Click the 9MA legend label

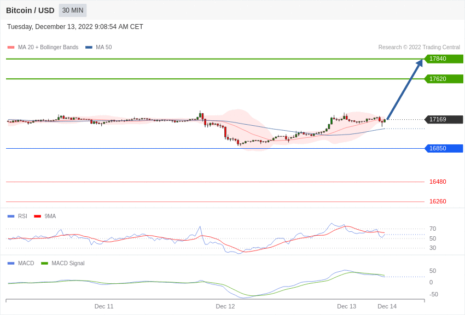pos(50,217)
